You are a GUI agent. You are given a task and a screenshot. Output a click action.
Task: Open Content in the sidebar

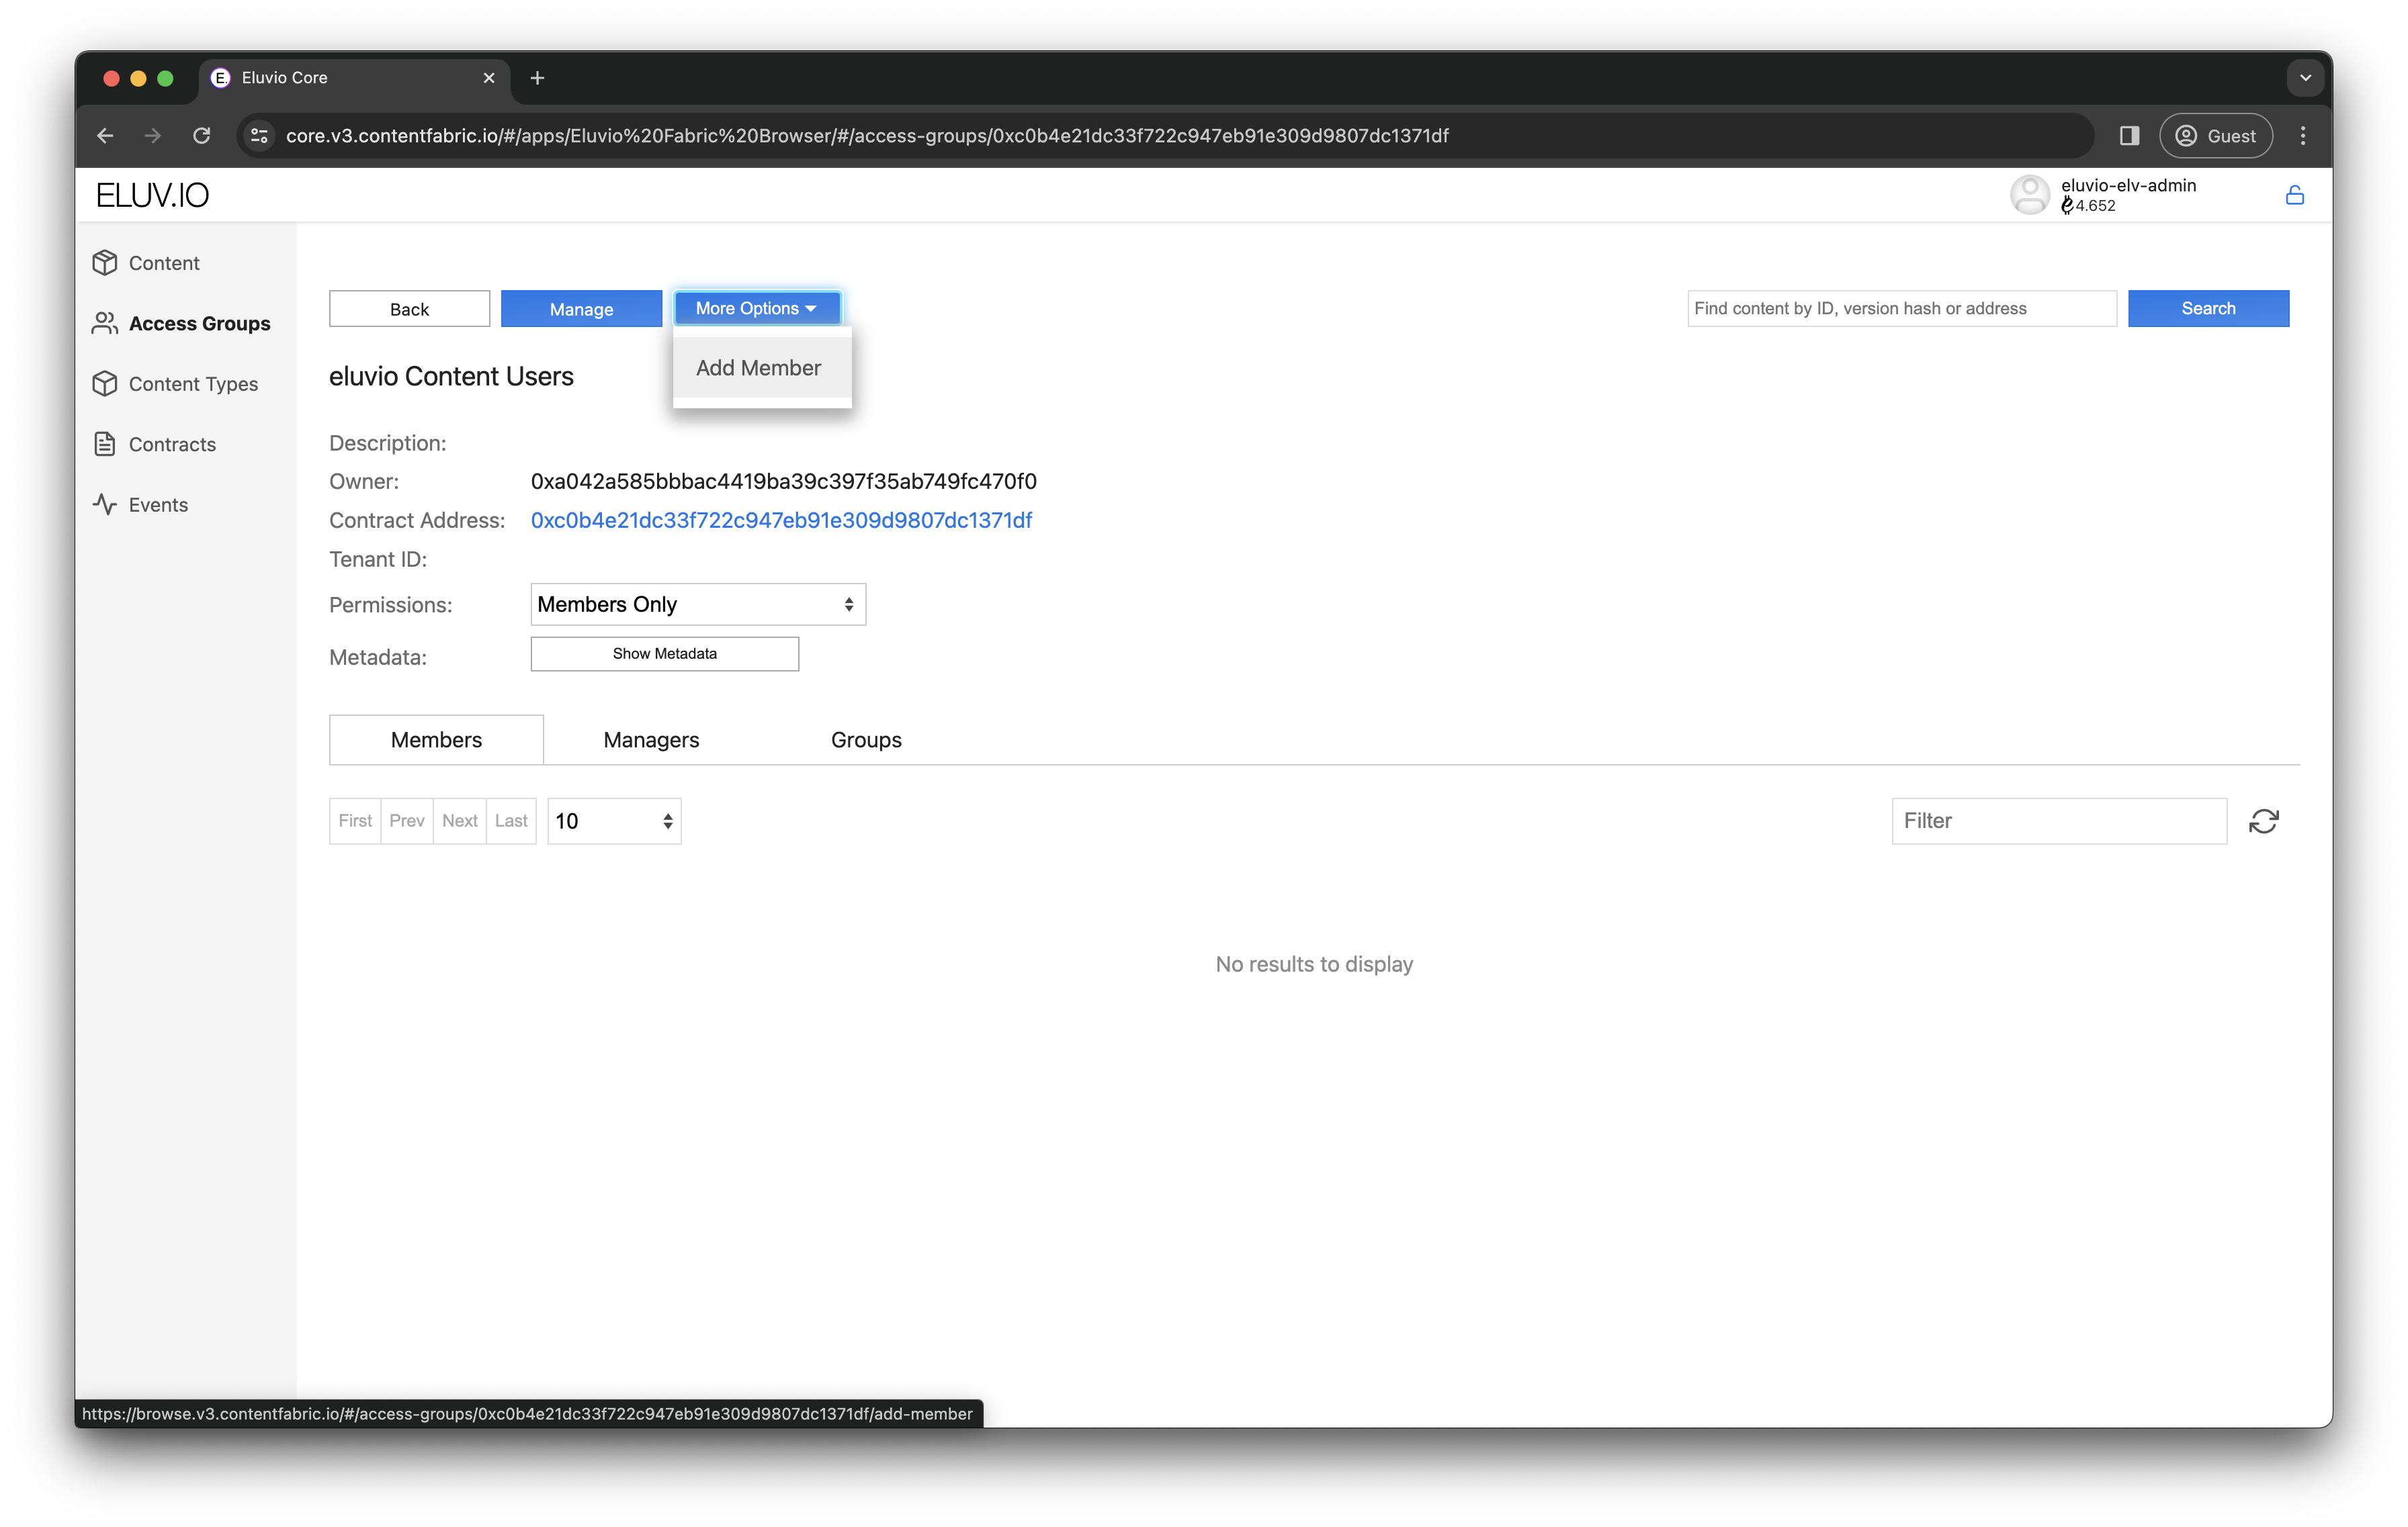click(x=164, y=263)
